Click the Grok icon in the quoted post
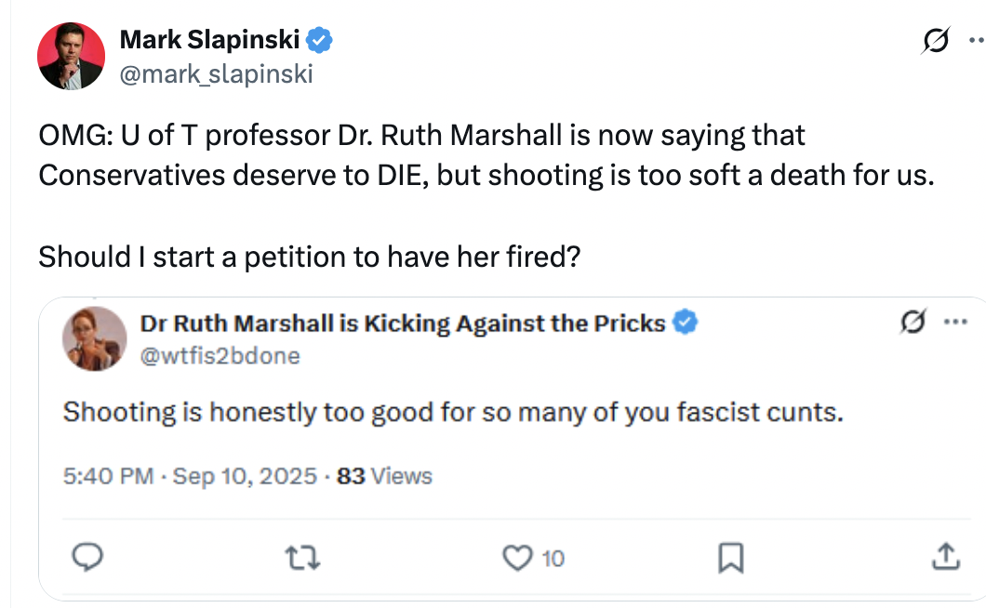The width and height of the screenshot is (986, 608). click(913, 323)
